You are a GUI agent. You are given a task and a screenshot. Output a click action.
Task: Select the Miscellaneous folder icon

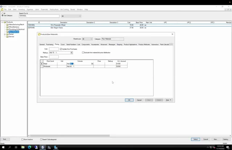pos(8,27)
